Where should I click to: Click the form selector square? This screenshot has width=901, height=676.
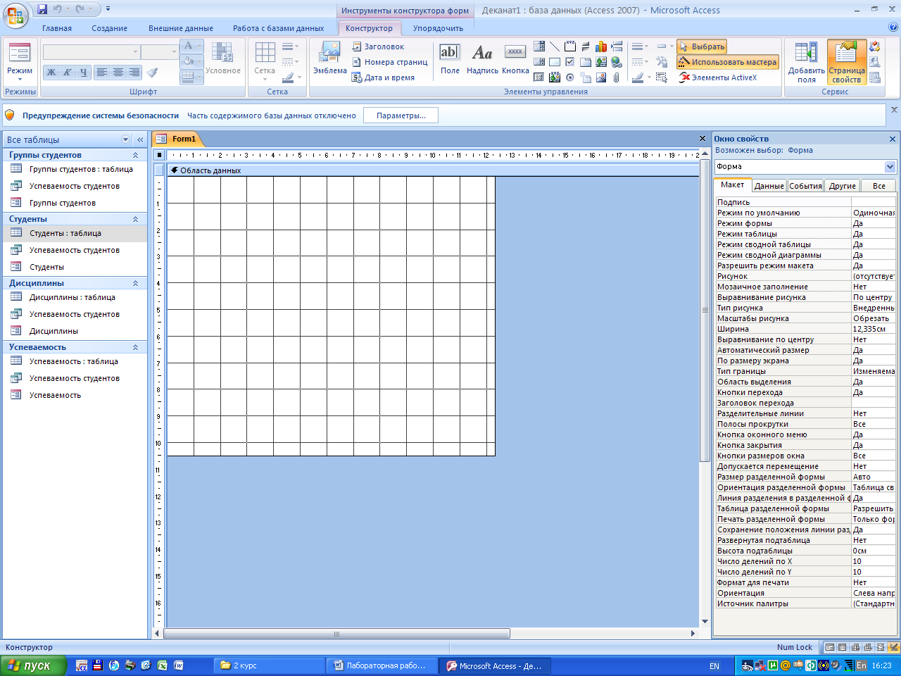pyautogui.click(x=159, y=155)
